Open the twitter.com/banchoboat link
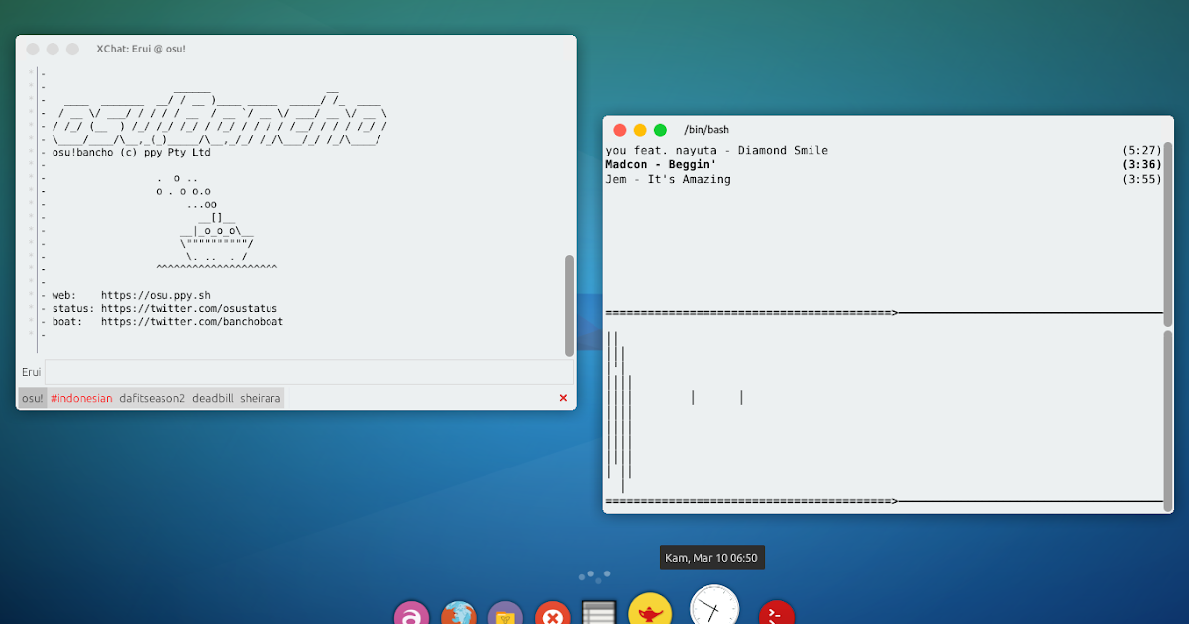1189x624 pixels. [x=192, y=321]
